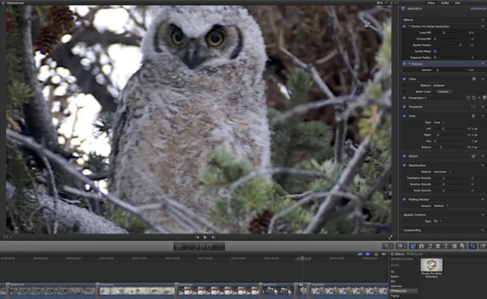Open viewer transform options menu
The height and width of the screenshot is (299, 487).
click(7, 237)
